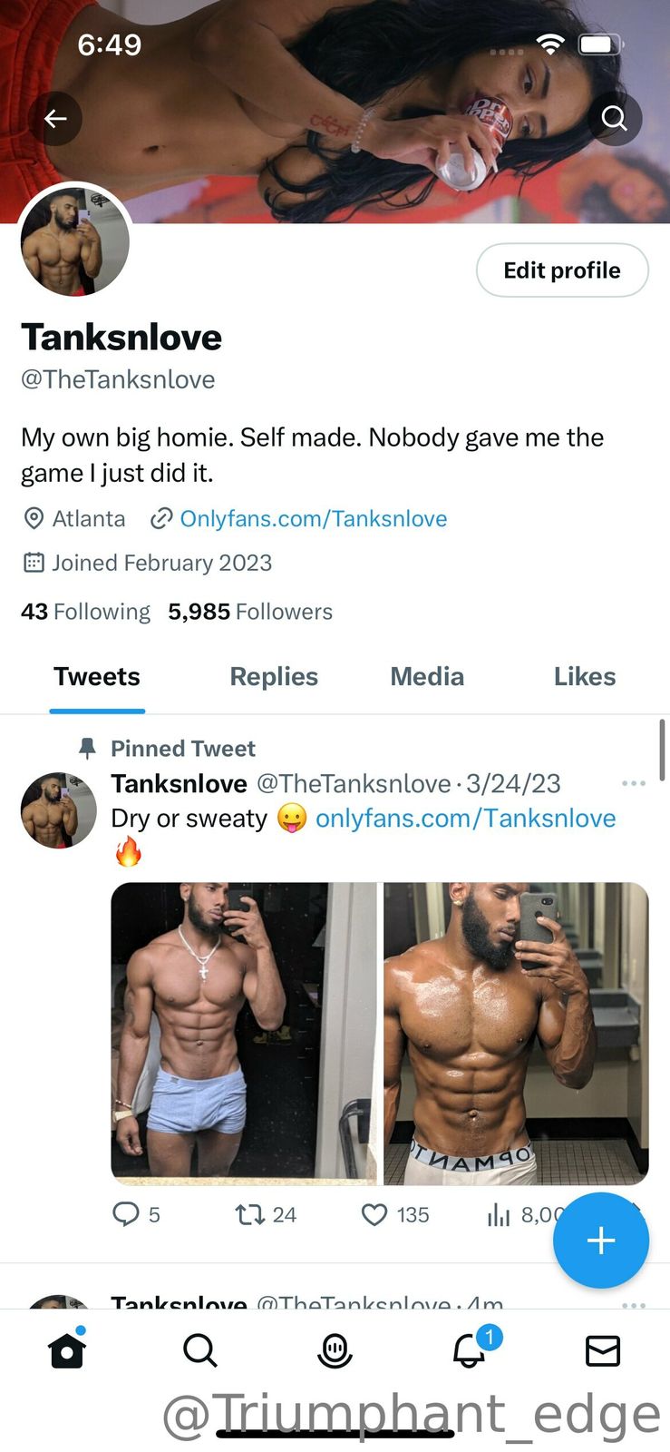Switch to the Replies tab

pyautogui.click(x=274, y=677)
